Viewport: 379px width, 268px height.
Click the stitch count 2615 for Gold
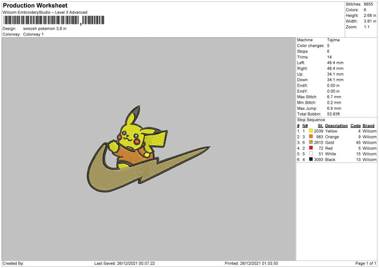point(318,142)
